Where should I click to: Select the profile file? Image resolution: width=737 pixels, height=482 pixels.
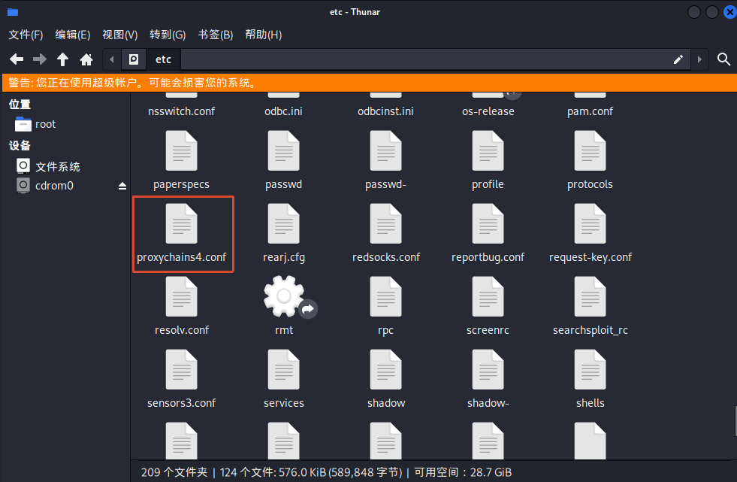[x=488, y=160]
